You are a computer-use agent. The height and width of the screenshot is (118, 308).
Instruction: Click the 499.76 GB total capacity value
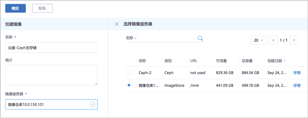[250, 86]
